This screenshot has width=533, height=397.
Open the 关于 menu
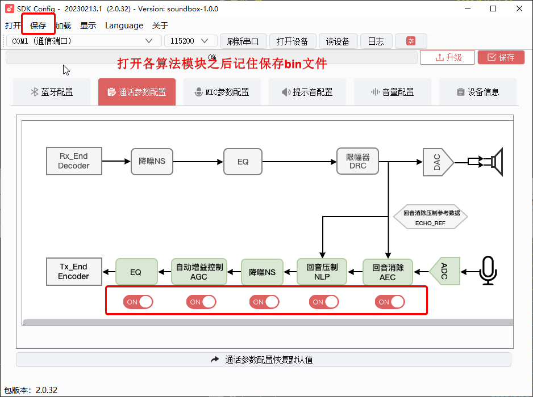tap(160, 26)
